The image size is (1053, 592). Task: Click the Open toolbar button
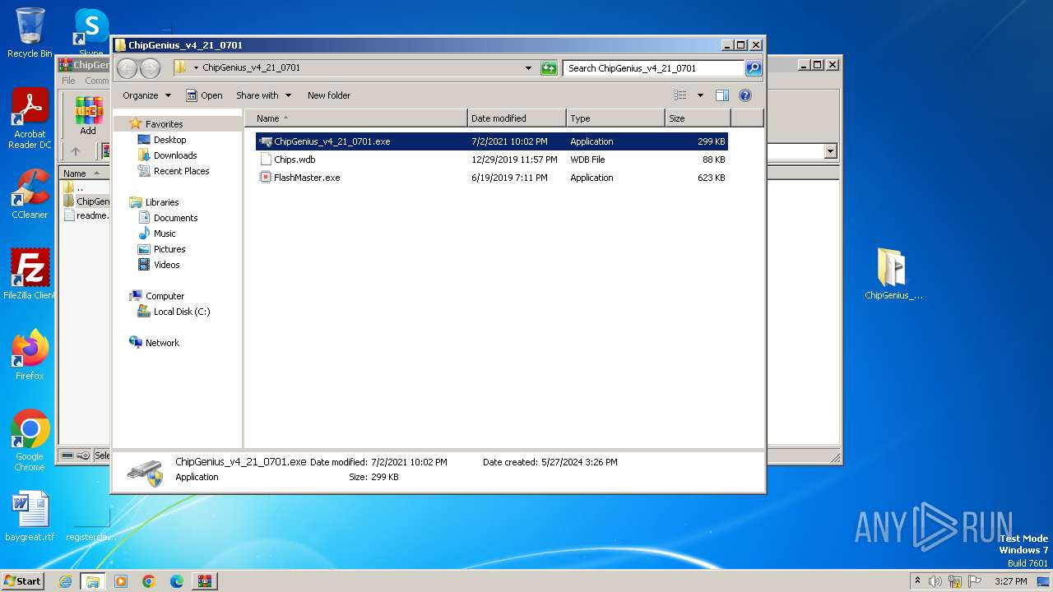(x=204, y=95)
